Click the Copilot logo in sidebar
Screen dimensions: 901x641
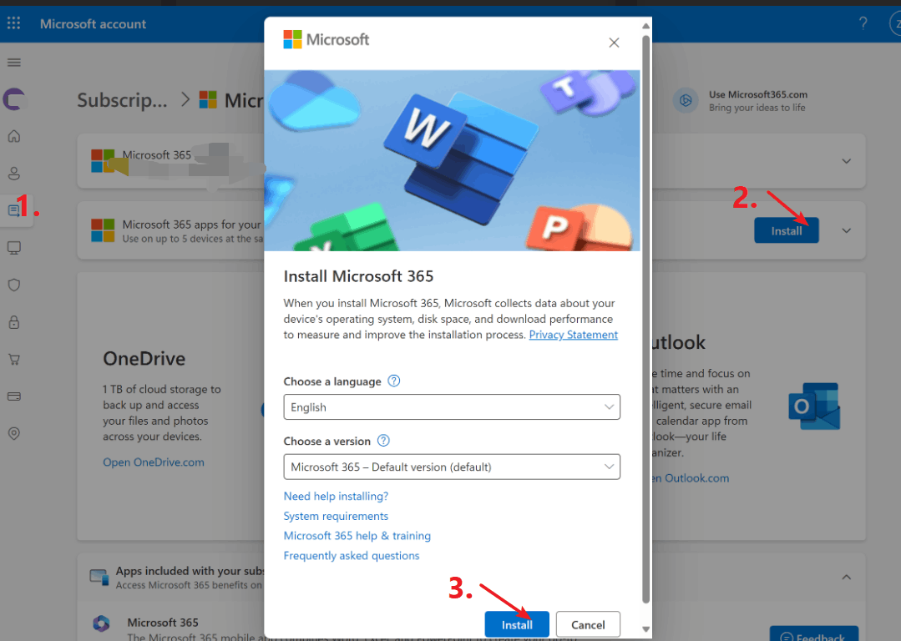pyautogui.click(x=14, y=98)
